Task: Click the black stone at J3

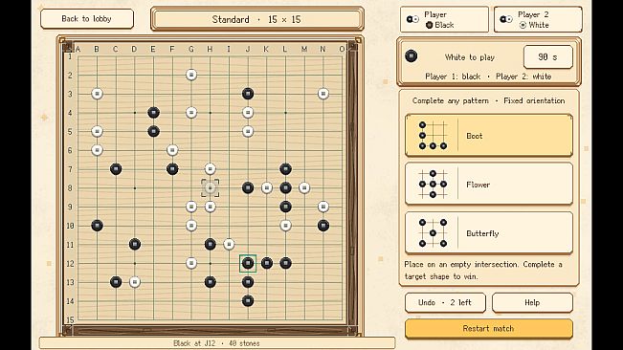Action: pyautogui.click(x=248, y=94)
